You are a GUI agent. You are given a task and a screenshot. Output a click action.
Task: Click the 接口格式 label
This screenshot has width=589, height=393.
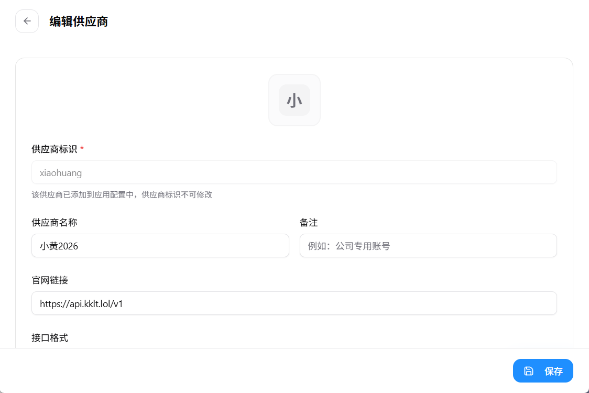50,338
